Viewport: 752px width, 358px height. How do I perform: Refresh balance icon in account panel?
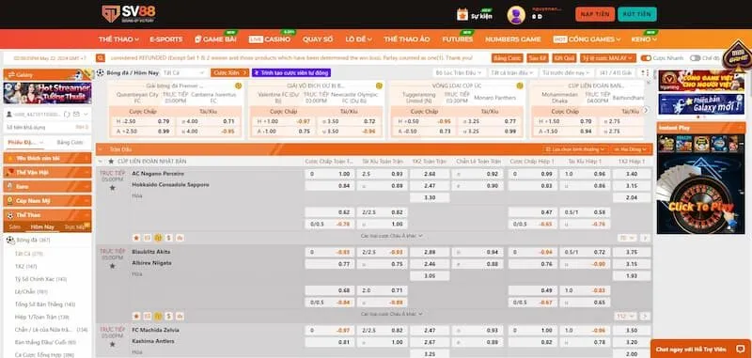click(x=67, y=114)
